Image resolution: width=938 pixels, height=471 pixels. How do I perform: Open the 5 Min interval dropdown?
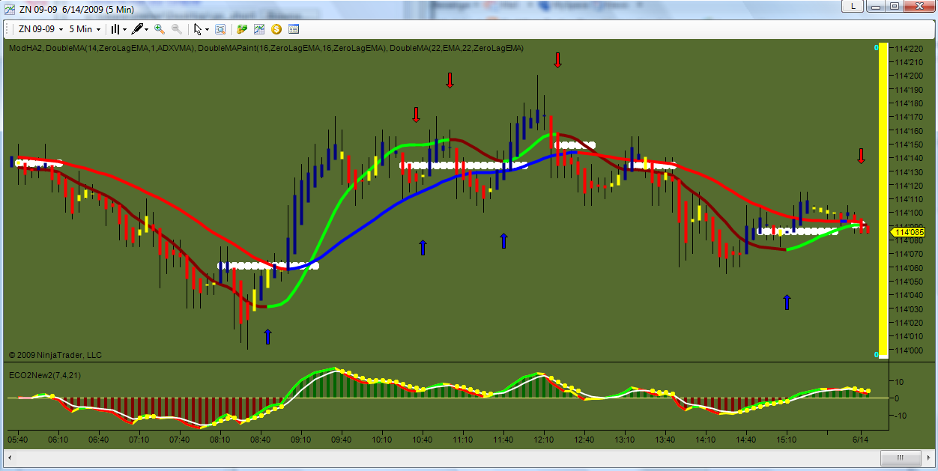85,29
